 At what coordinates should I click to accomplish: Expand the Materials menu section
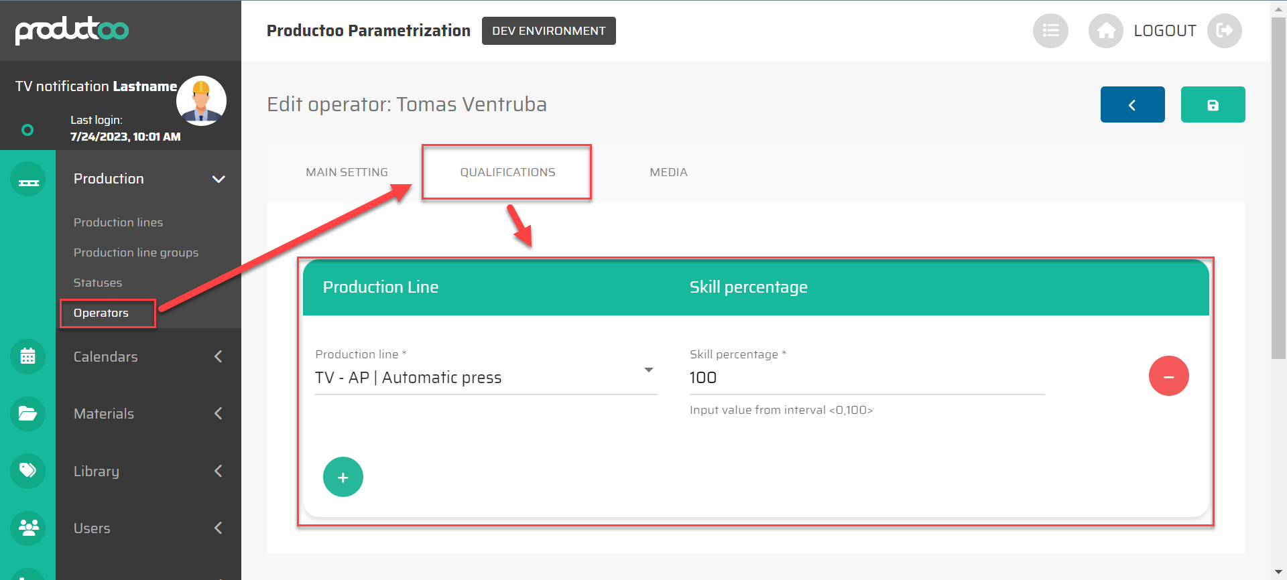click(x=218, y=413)
